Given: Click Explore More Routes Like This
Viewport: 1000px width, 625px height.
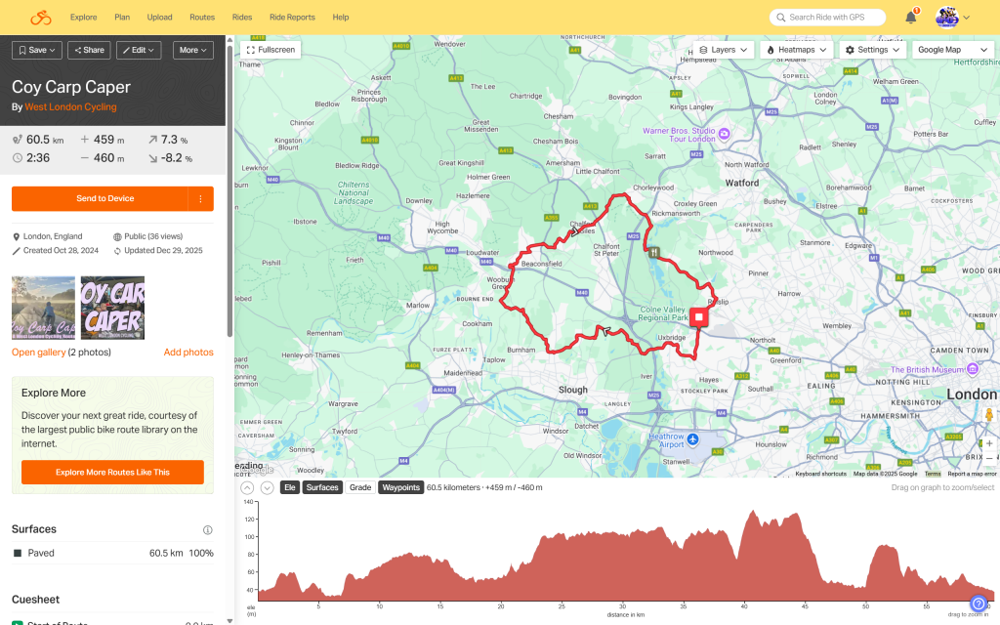Looking at the screenshot, I should pyautogui.click(x=112, y=472).
